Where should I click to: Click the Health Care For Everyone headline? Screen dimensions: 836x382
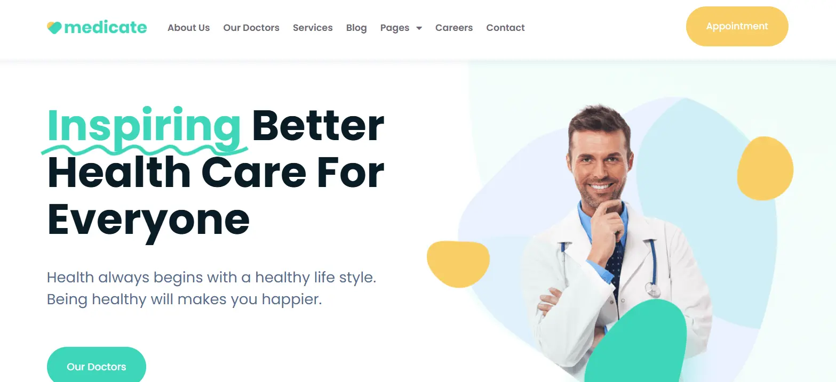pos(216,196)
